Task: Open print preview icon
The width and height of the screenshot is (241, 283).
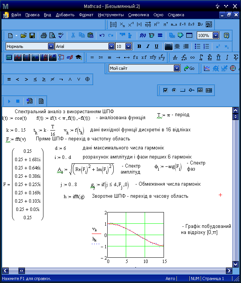Action: pyautogui.click(x=52, y=35)
